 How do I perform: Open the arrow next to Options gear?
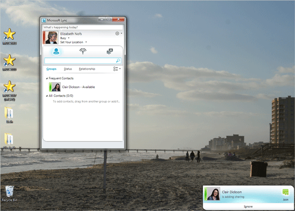121,33
